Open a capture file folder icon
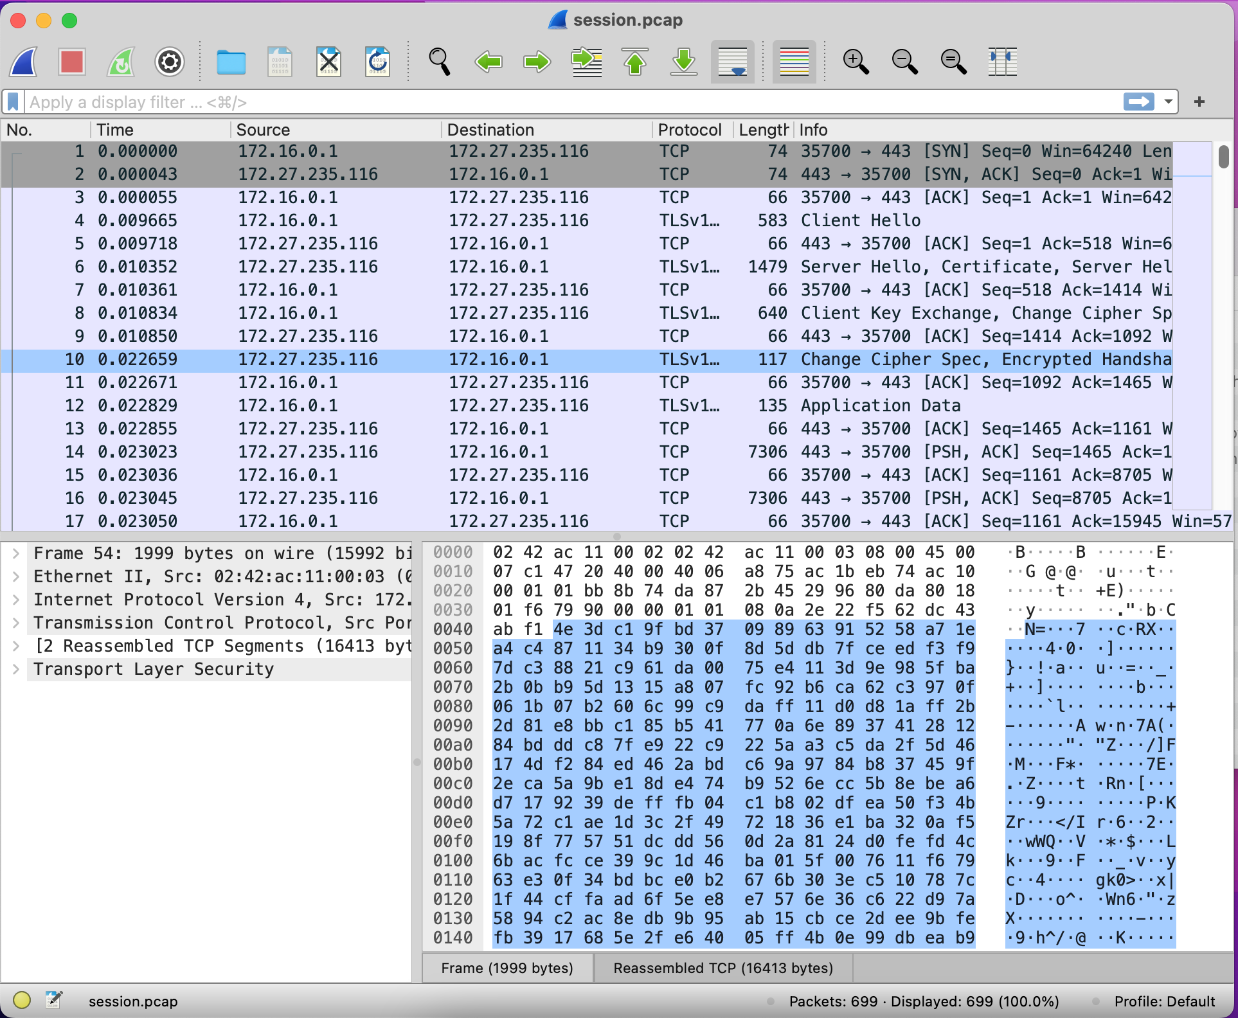Screen dimensions: 1238x1018 tap(231, 62)
